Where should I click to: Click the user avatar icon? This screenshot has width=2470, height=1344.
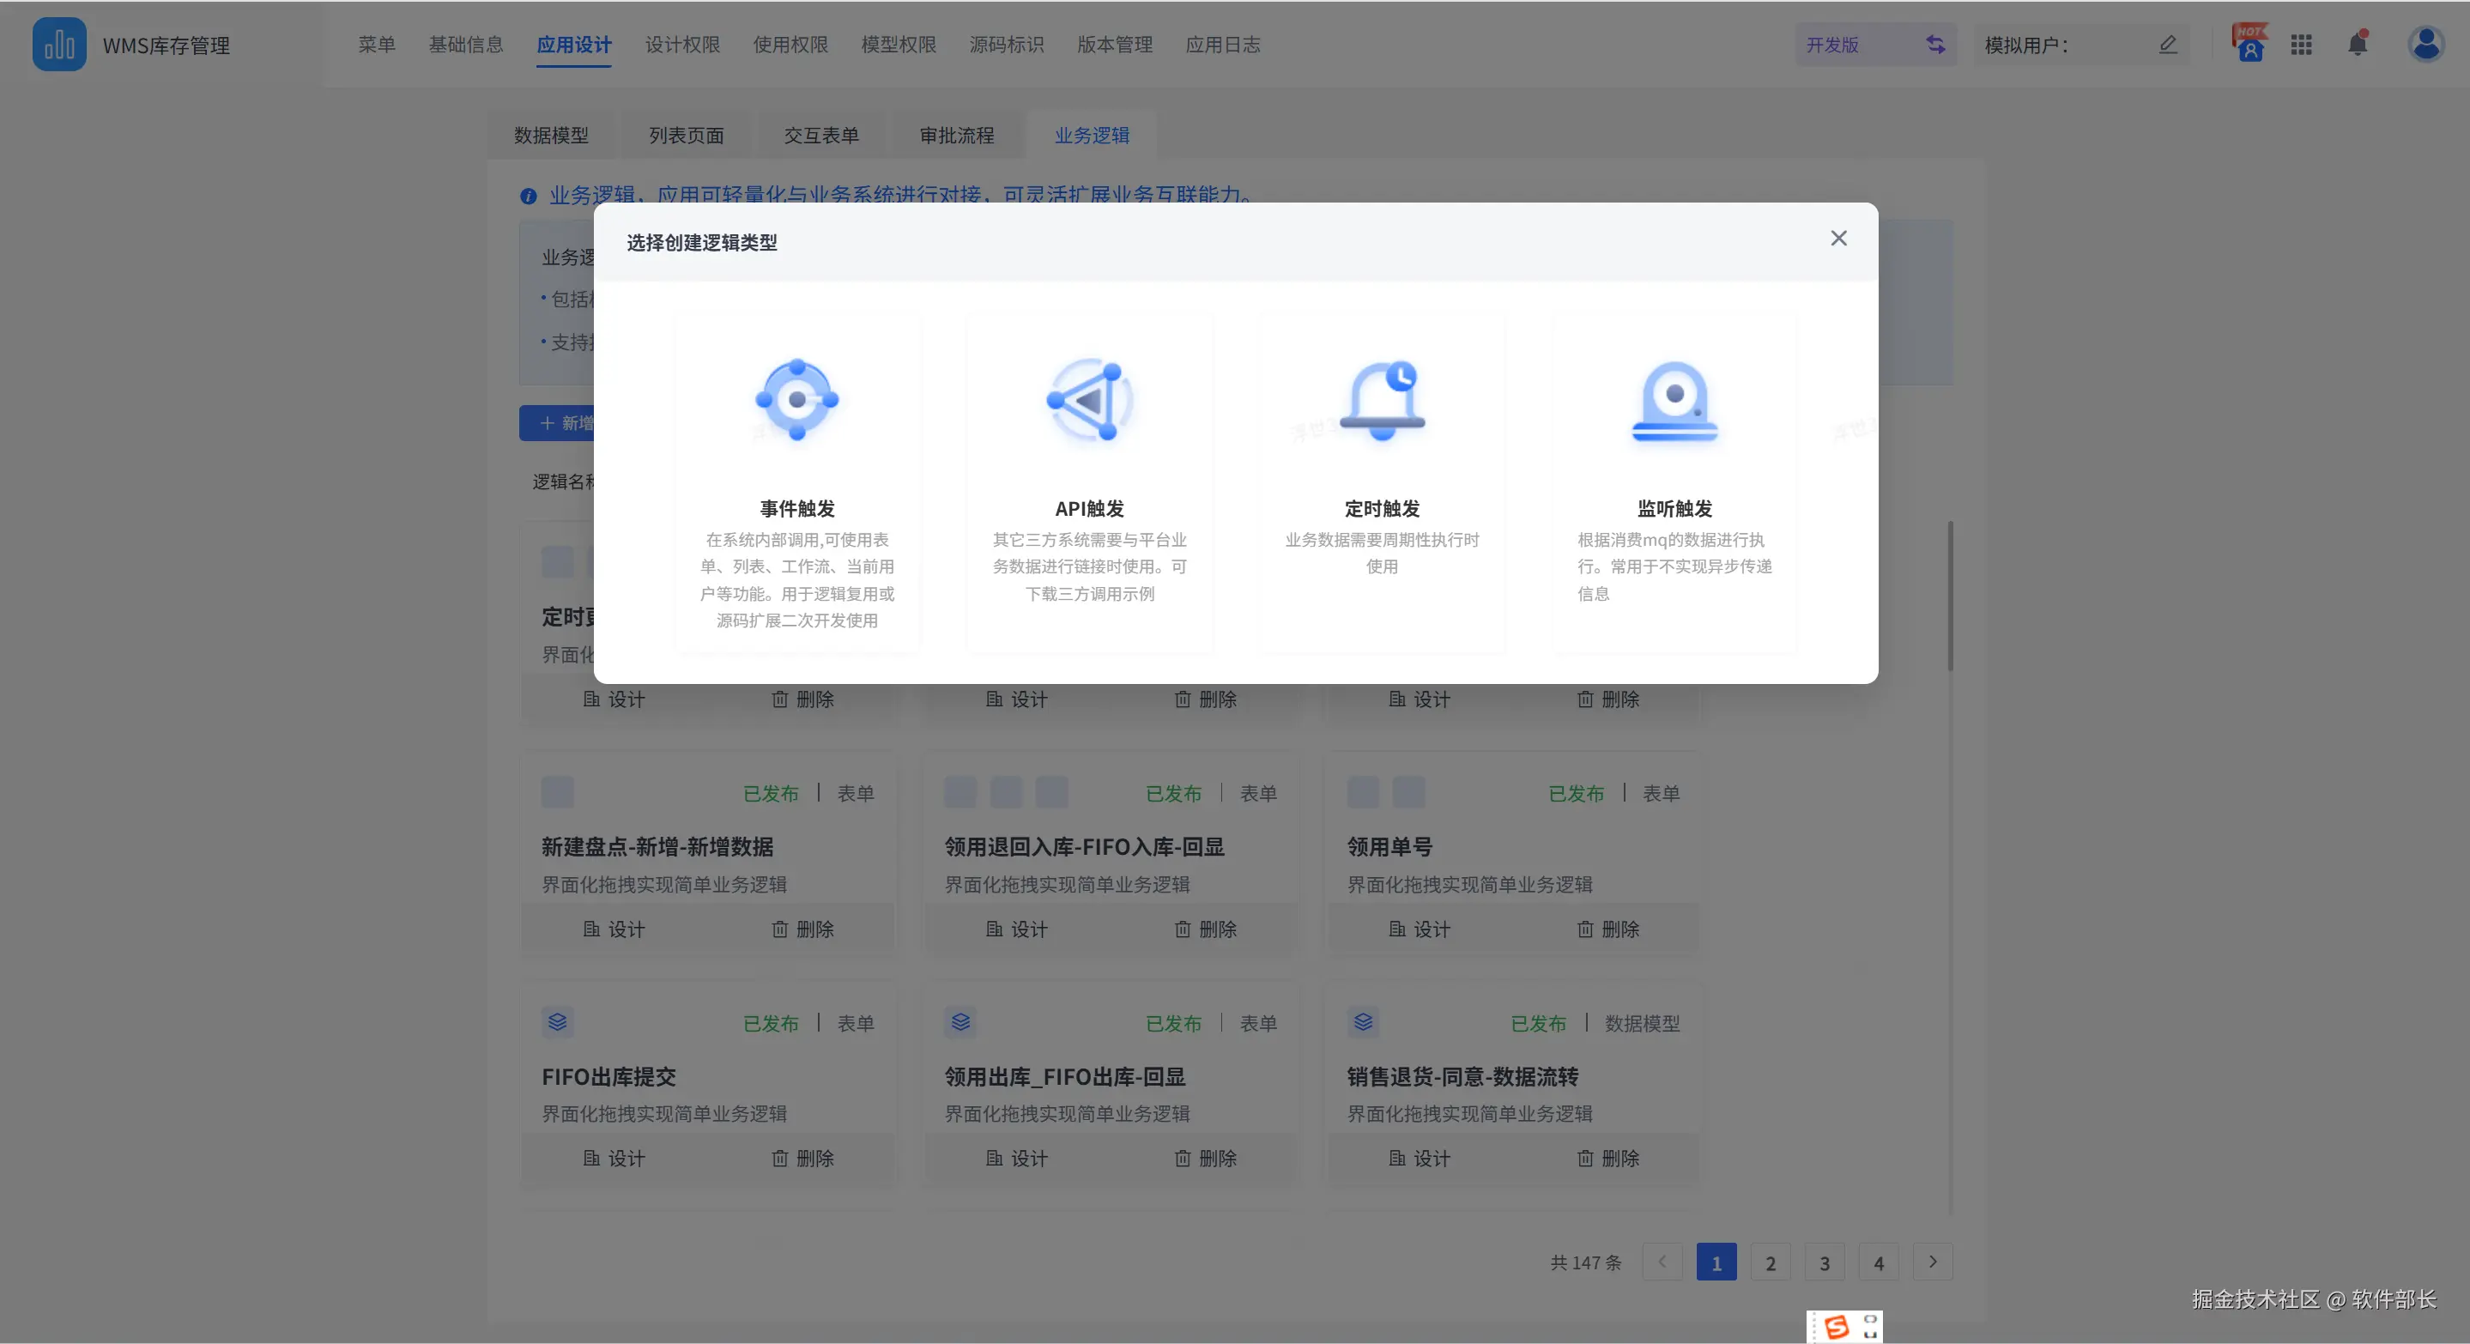[x=2426, y=44]
